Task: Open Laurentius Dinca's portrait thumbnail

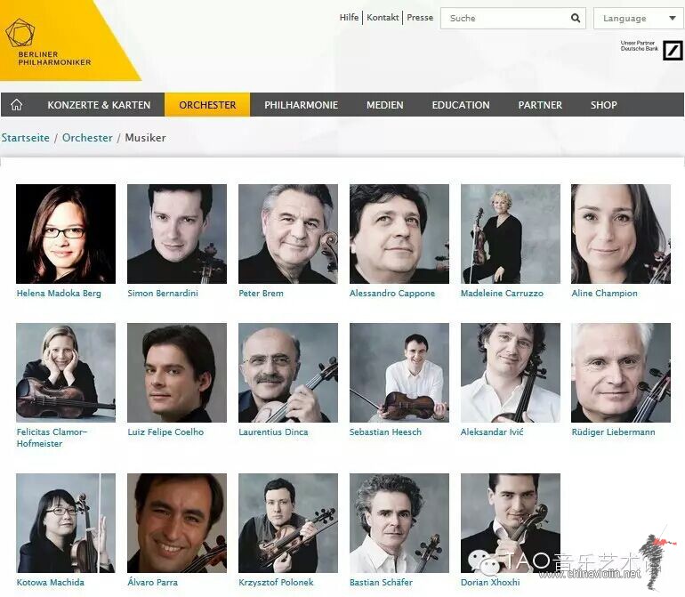Action: coord(288,373)
